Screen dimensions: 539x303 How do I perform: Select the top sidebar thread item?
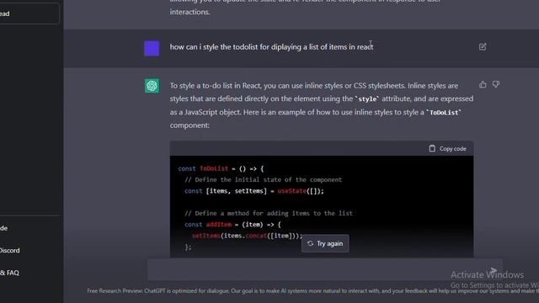coord(29,13)
